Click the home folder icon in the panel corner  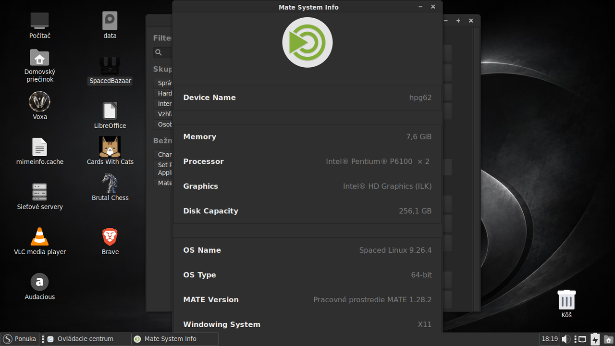click(x=608, y=340)
